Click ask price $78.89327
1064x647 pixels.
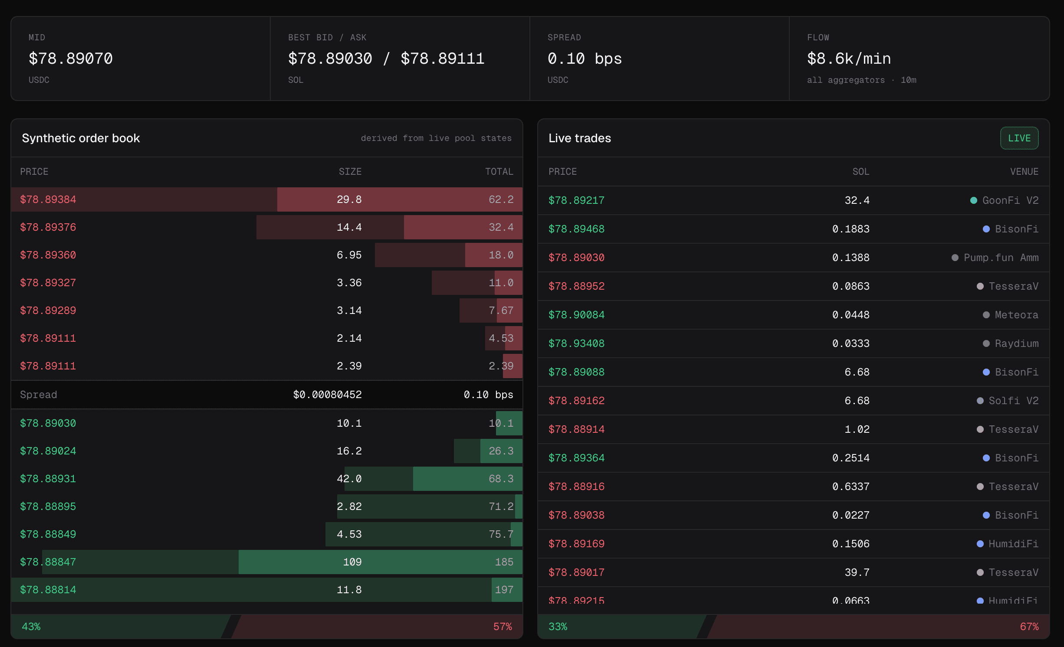[48, 283]
